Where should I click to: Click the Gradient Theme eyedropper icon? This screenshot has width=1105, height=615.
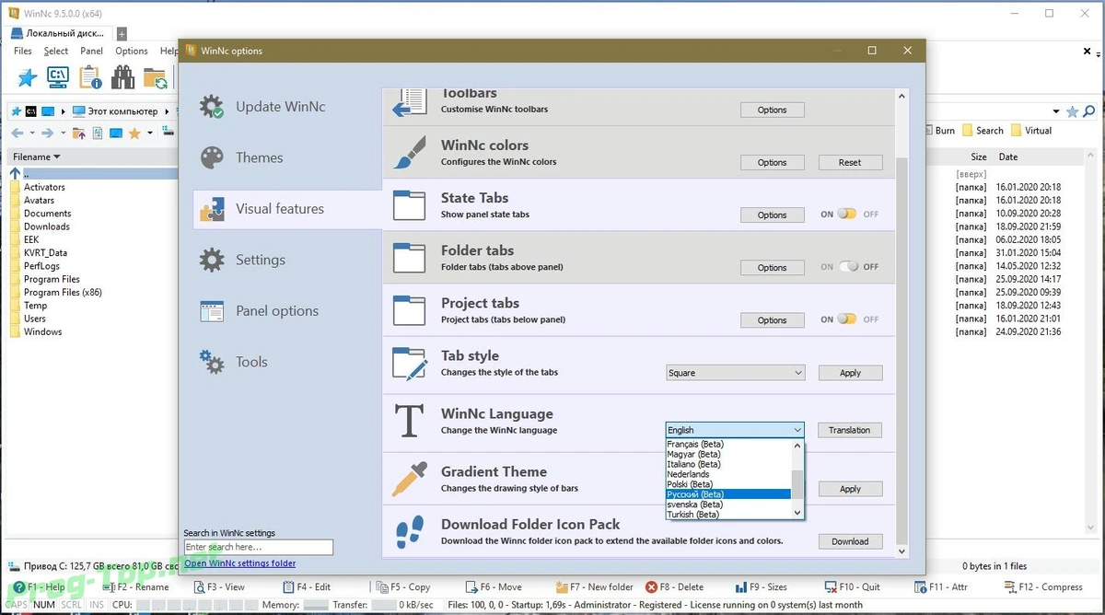[409, 480]
